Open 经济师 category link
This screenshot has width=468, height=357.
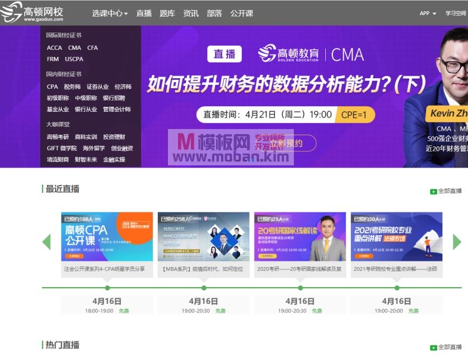pyautogui.click(x=123, y=87)
